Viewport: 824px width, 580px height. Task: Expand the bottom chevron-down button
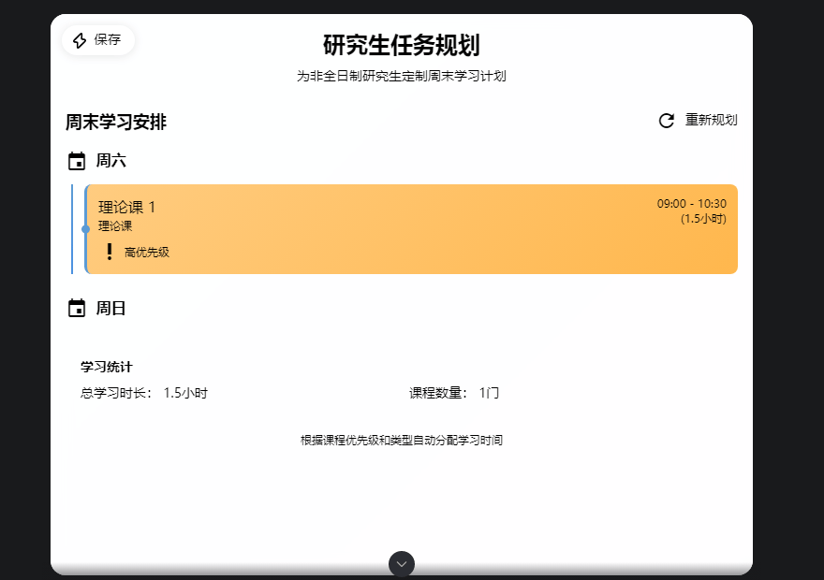coord(402,564)
